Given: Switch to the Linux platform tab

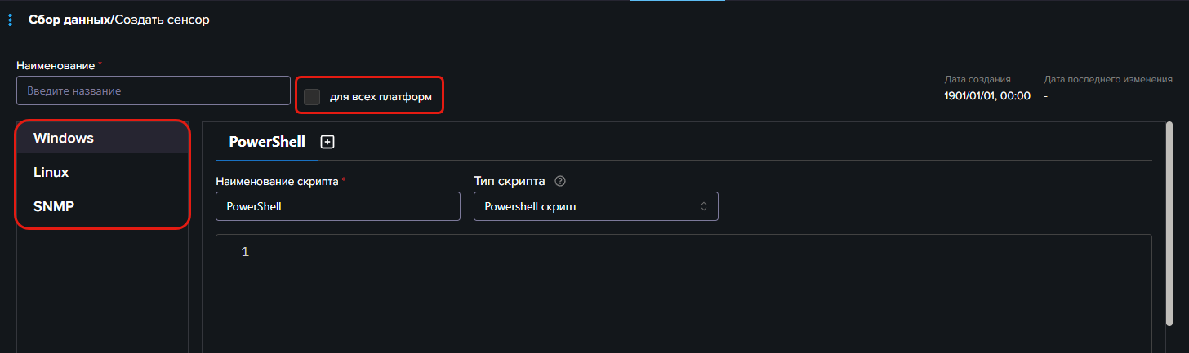Looking at the screenshot, I should pos(51,172).
